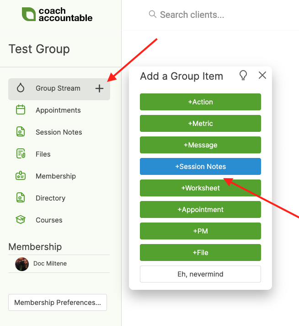
Task: Open Membership Preferences... button
Action: pos(58,302)
